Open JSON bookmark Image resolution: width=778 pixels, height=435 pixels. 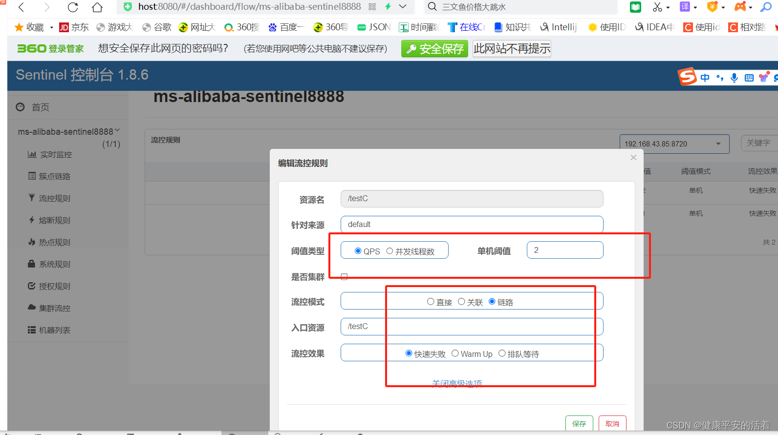(x=374, y=27)
